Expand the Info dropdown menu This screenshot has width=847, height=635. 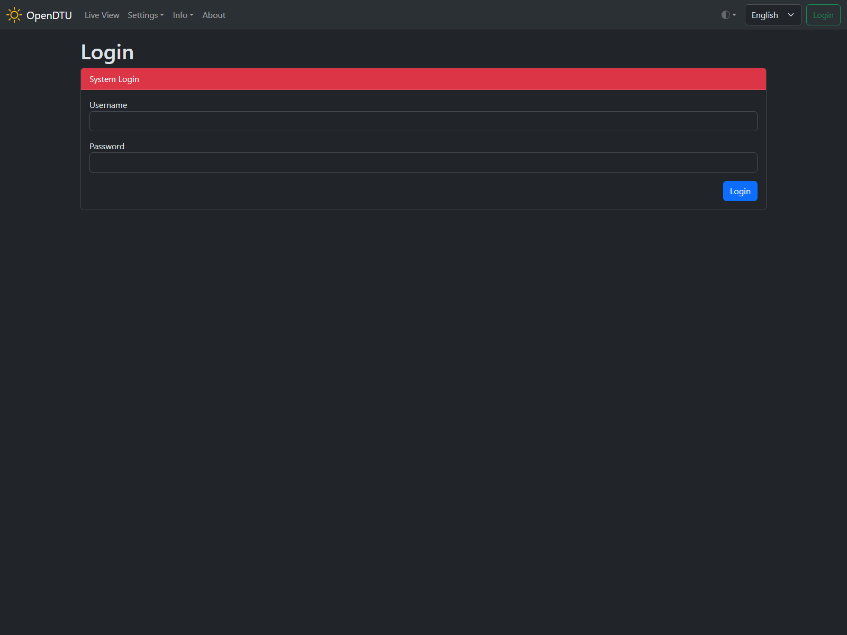[x=183, y=15]
